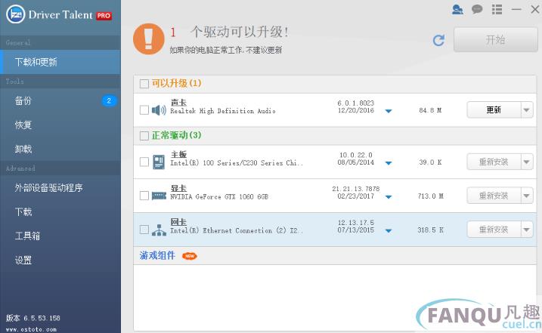
Task: Click 重新安装 for Intel Ethernet driver
Action: (494, 230)
